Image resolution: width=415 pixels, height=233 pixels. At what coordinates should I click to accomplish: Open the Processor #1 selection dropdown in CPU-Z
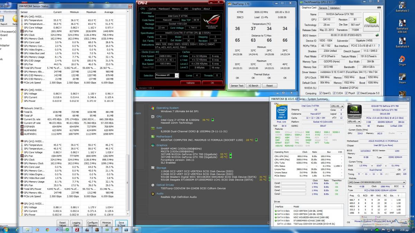(167, 76)
